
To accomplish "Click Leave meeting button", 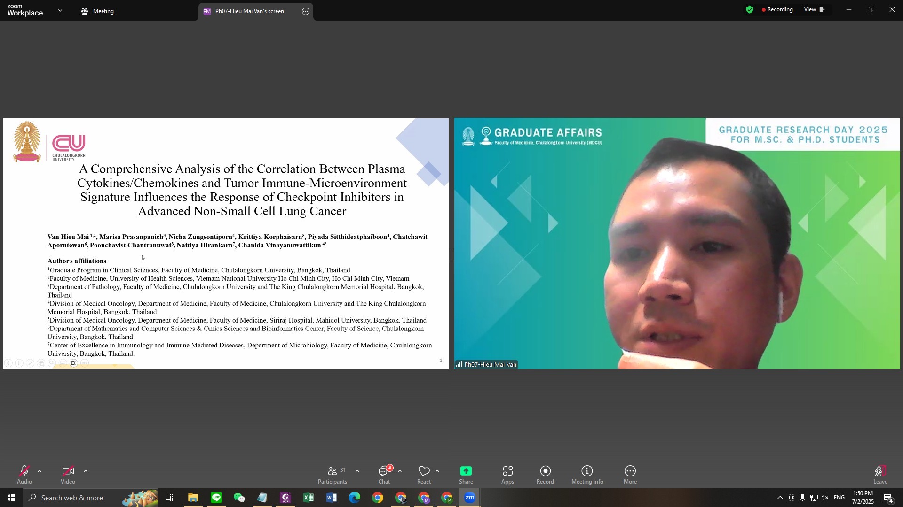I will tap(880, 474).
